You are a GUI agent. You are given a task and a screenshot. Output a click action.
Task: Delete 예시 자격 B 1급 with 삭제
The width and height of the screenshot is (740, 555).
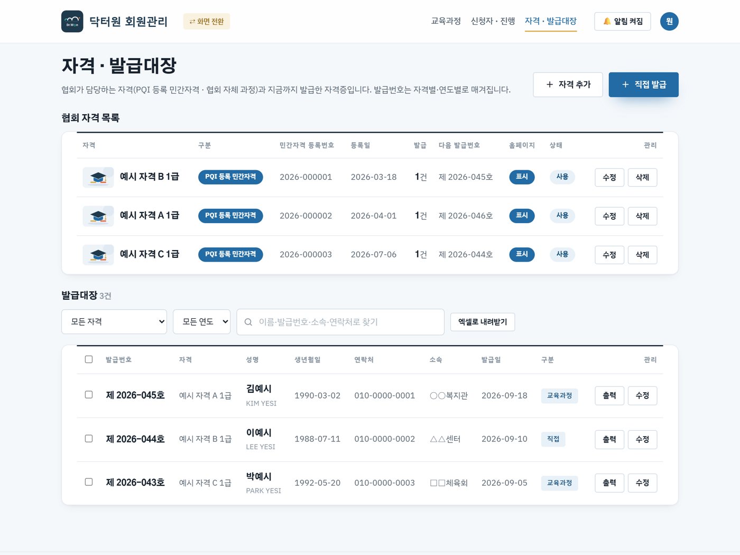click(x=642, y=177)
